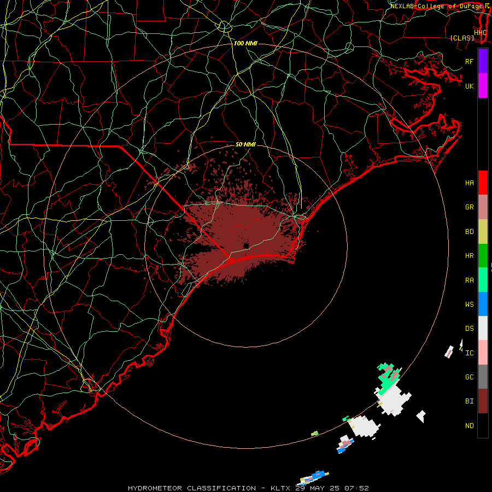Screen dimensions: 492x492
Task: Click the BI brown legend swatch
Action: click(x=483, y=401)
